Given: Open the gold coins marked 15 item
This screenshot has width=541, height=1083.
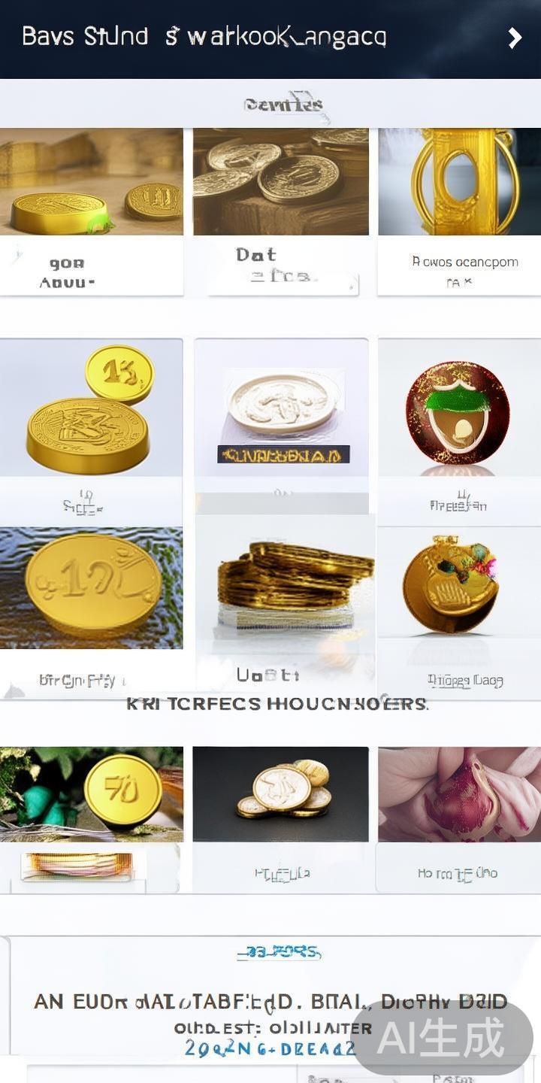Looking at the screenshot, I should click(91, 407).
